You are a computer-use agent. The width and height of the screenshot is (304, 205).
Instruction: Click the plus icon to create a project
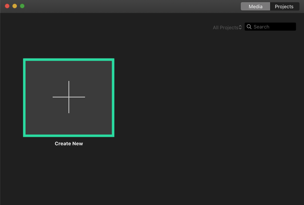[69, 97]
